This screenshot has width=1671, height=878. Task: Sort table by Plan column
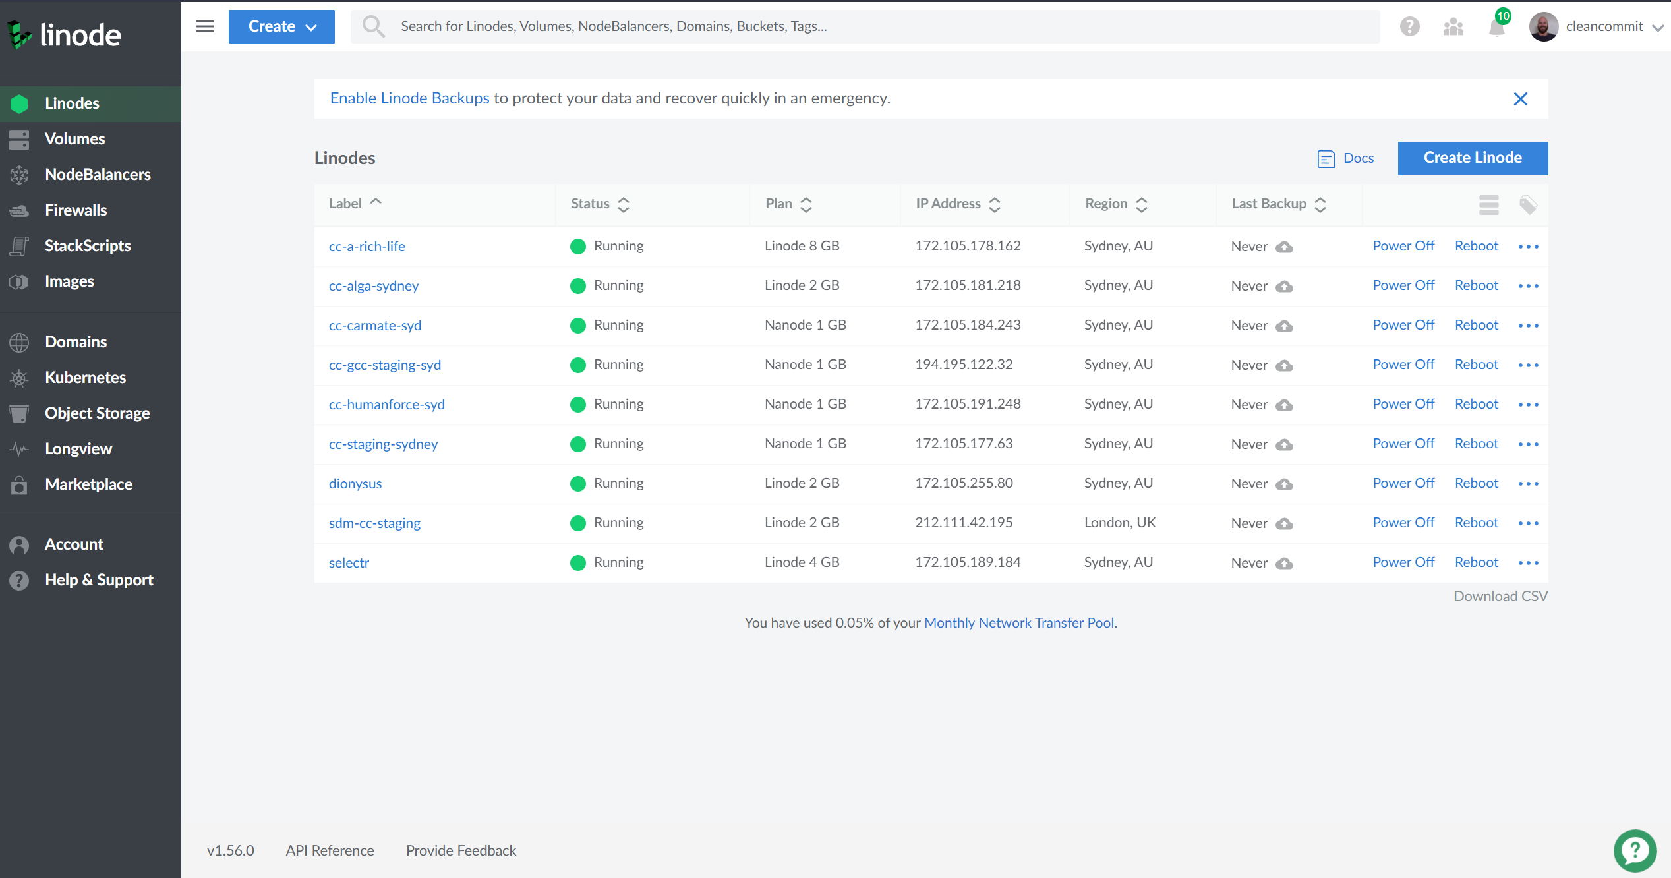(788, 204)
